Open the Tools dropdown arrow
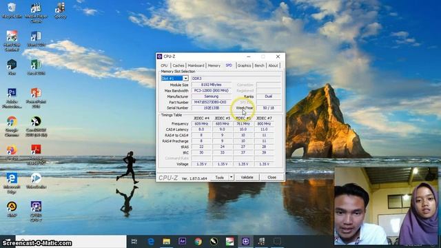 (x=232, y=178)
